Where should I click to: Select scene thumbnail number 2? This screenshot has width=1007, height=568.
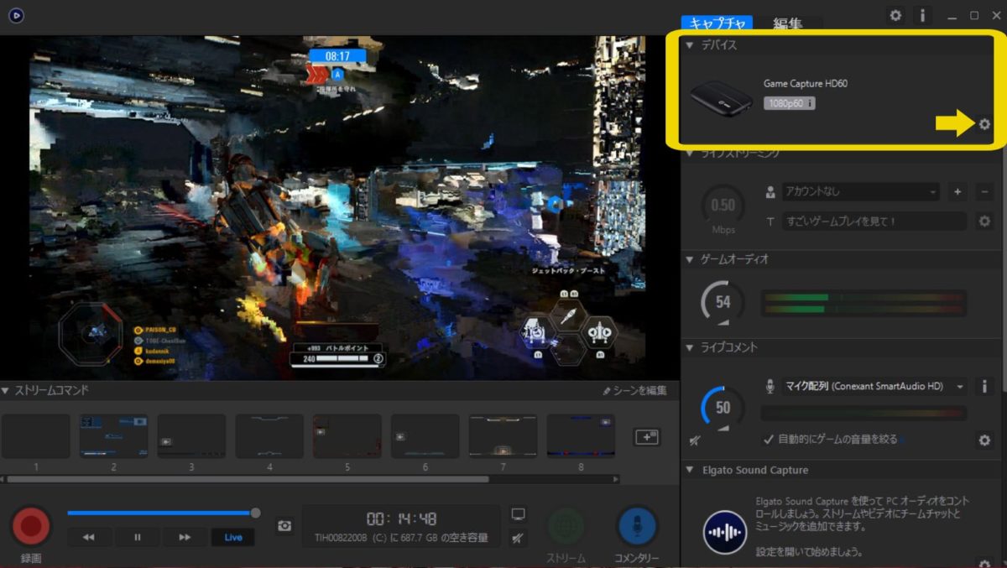(113, 435)
